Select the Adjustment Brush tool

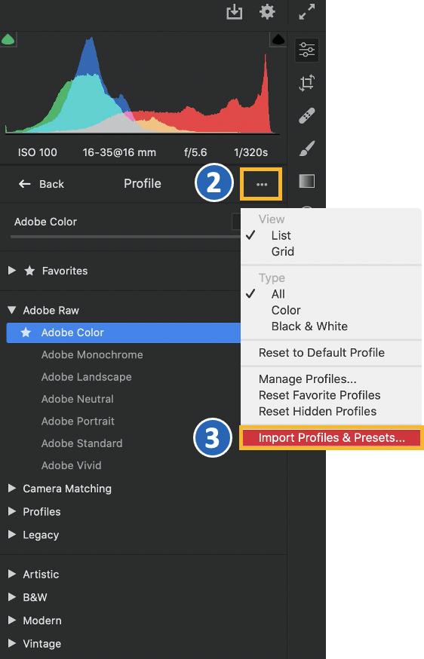coord(306,149)
